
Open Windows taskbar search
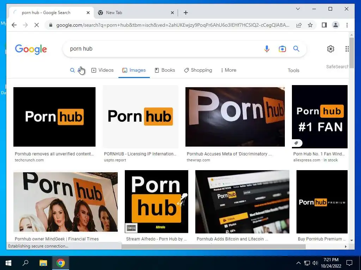pyautogui.click(x=25, y=263)
